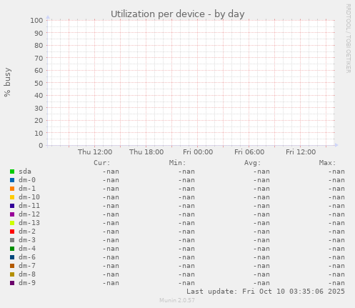Image resolution: width=355 pixels, height=308 pixels.
Task: Click the purple dm-12 legend swatch
Action: tap(12, 214)
